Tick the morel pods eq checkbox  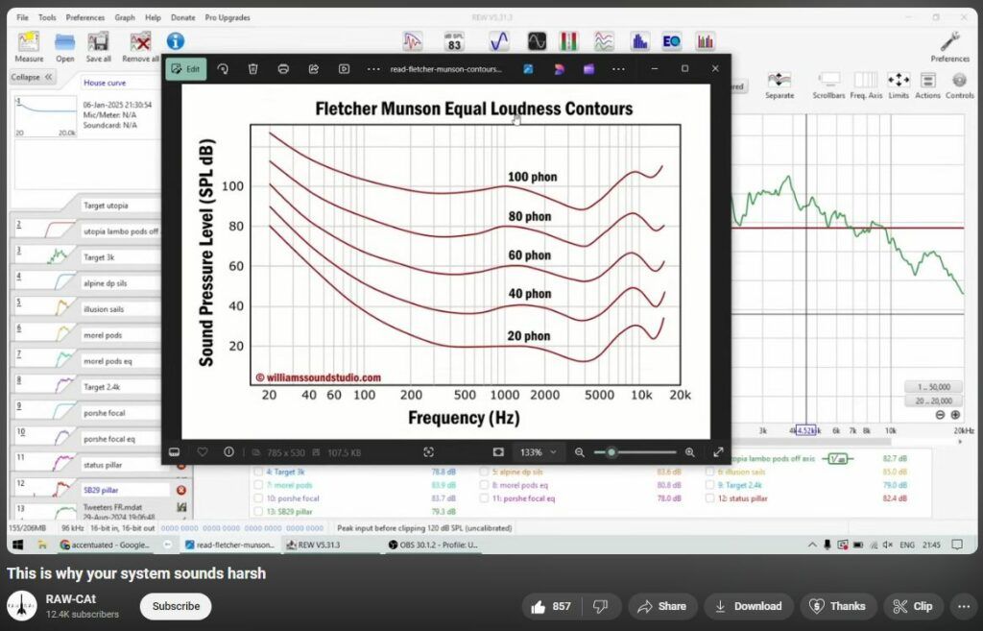tap(484, 485)
